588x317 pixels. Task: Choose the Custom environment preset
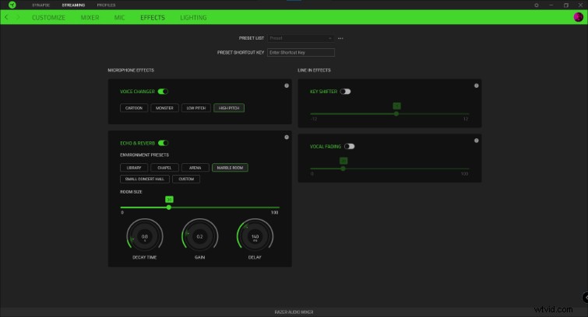(x=186, y=179)
